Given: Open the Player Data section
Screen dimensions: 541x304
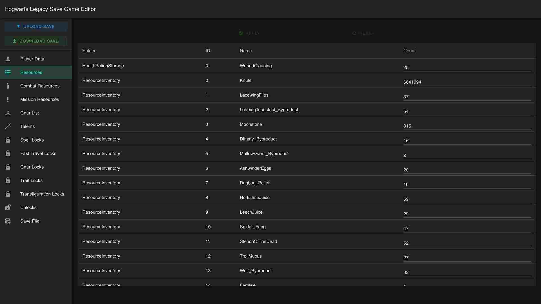Looking at the screenshot, I should [36, 59].
